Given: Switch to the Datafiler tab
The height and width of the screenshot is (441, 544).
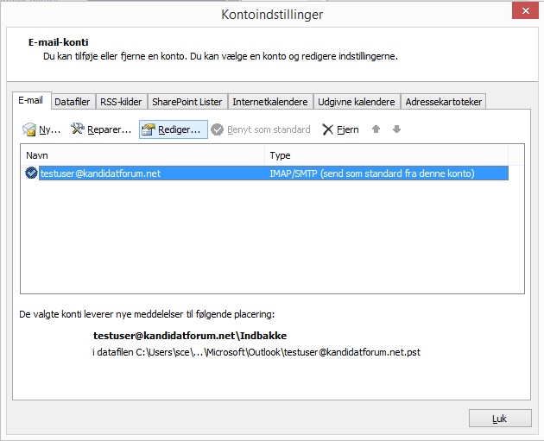Looking at the screenshot, I should pos(73,102).
